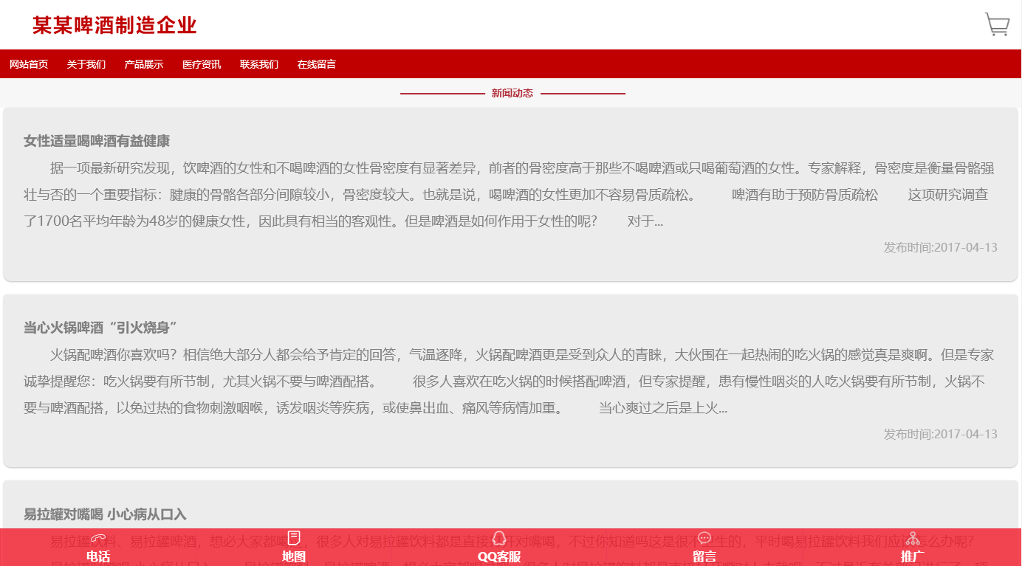This screenshot has height=566, width=1022.
Task: Open the shopping cart icon
Action: point(997,24)
